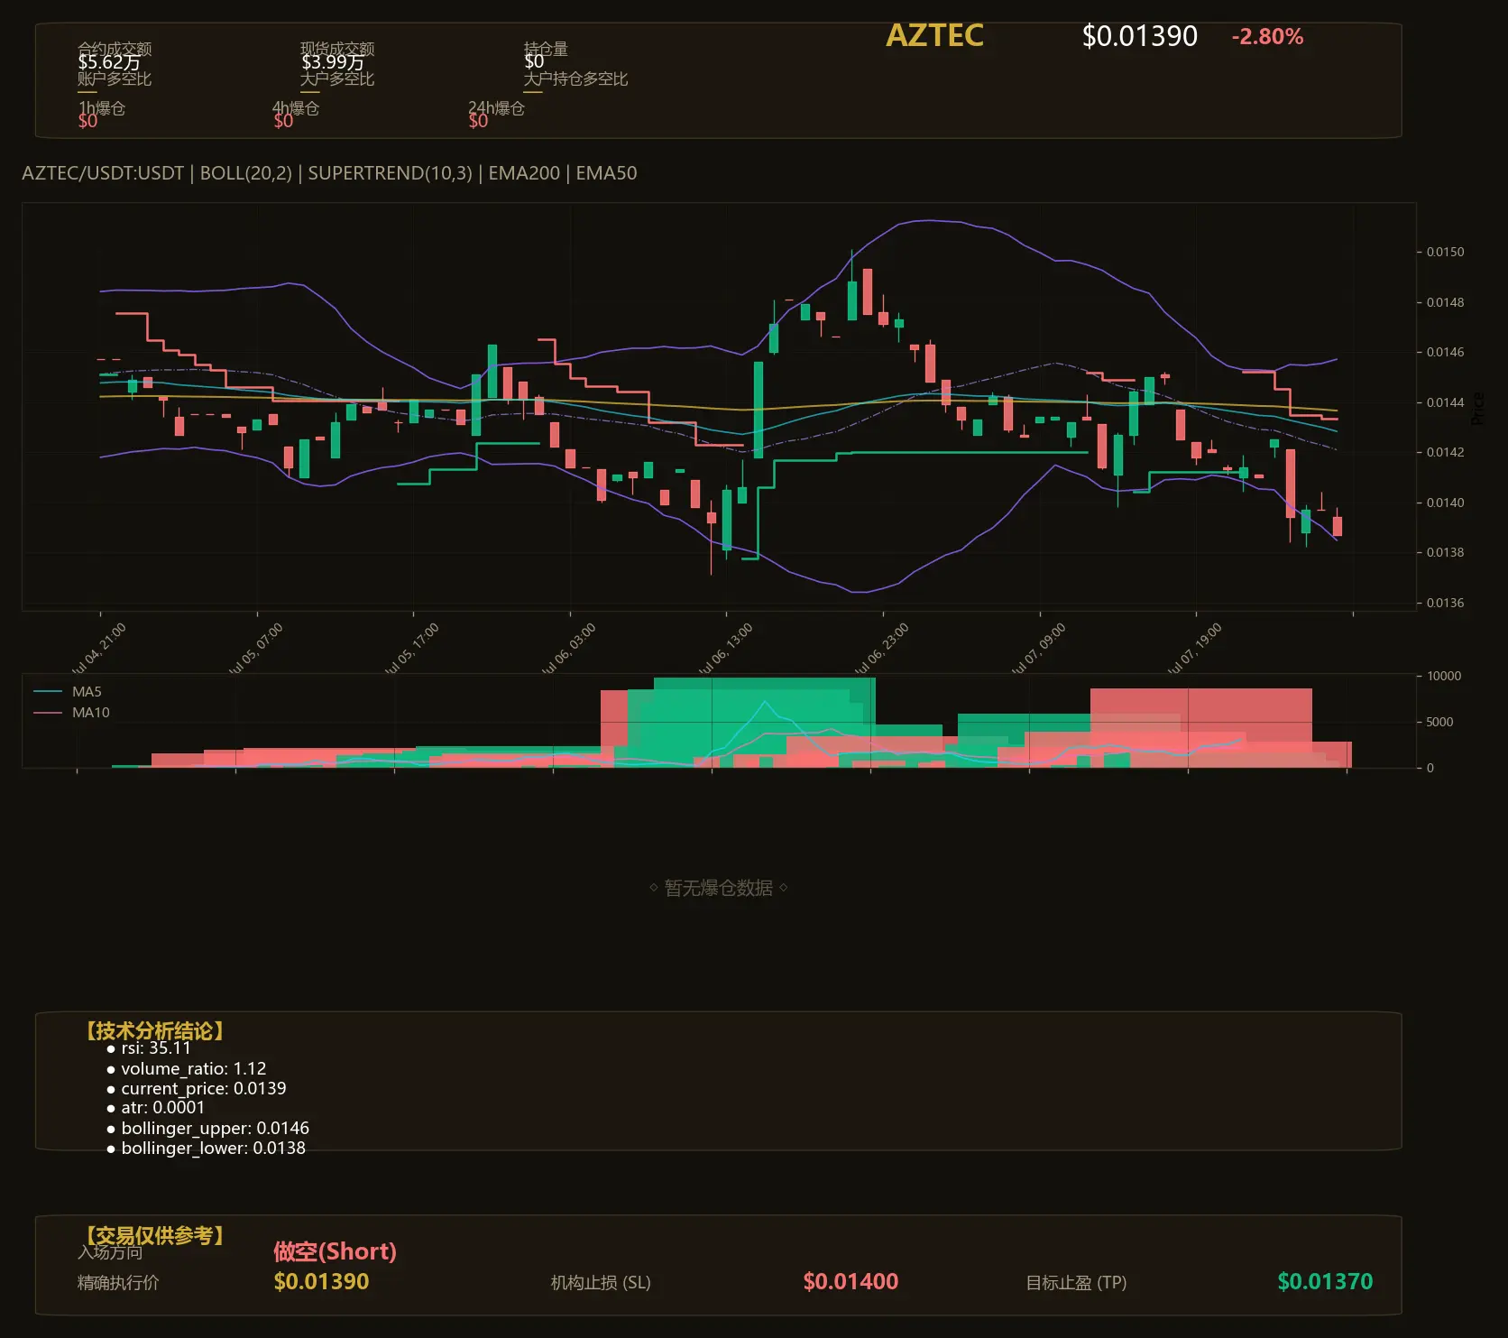Image resolution: width=1508 pixels, height=1338 pixels.
Task: Click the $0.01370 take profit value
Action: tap(1325, 1281)
